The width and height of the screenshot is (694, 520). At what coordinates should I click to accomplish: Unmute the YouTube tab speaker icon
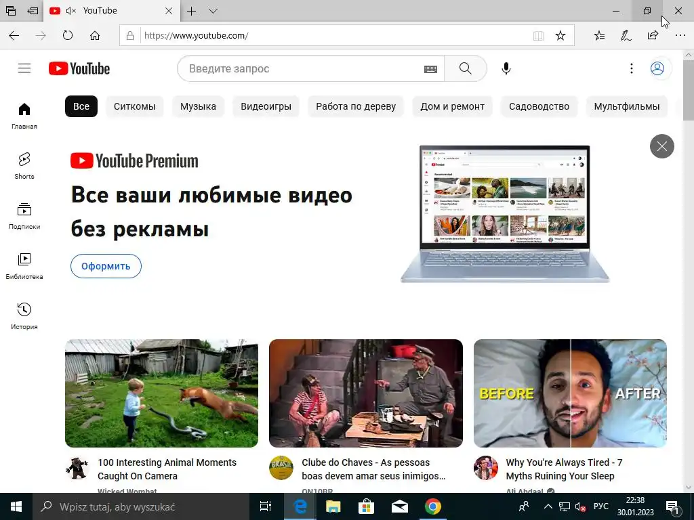tap(70, 11)
